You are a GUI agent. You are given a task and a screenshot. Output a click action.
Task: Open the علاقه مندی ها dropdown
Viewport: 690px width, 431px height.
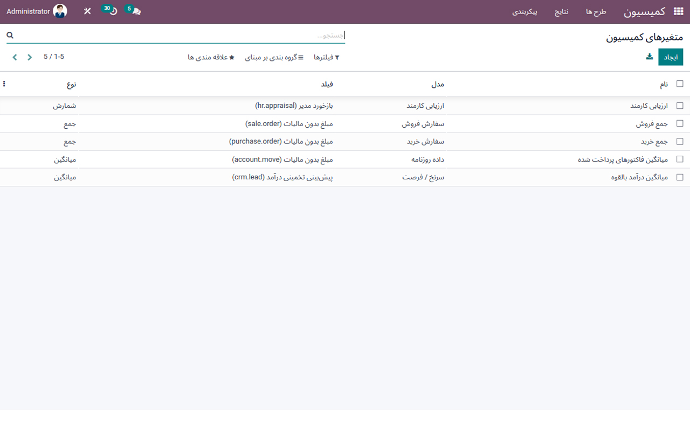211,58
